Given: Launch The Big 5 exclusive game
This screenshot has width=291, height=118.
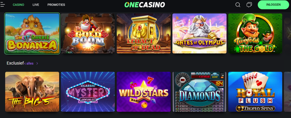Looking at the screenshot, I should [32, 92].
